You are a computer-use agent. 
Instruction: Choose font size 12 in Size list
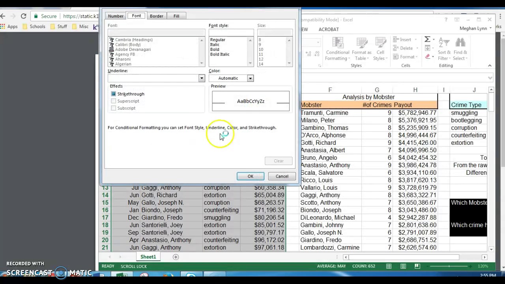[261, 59]
